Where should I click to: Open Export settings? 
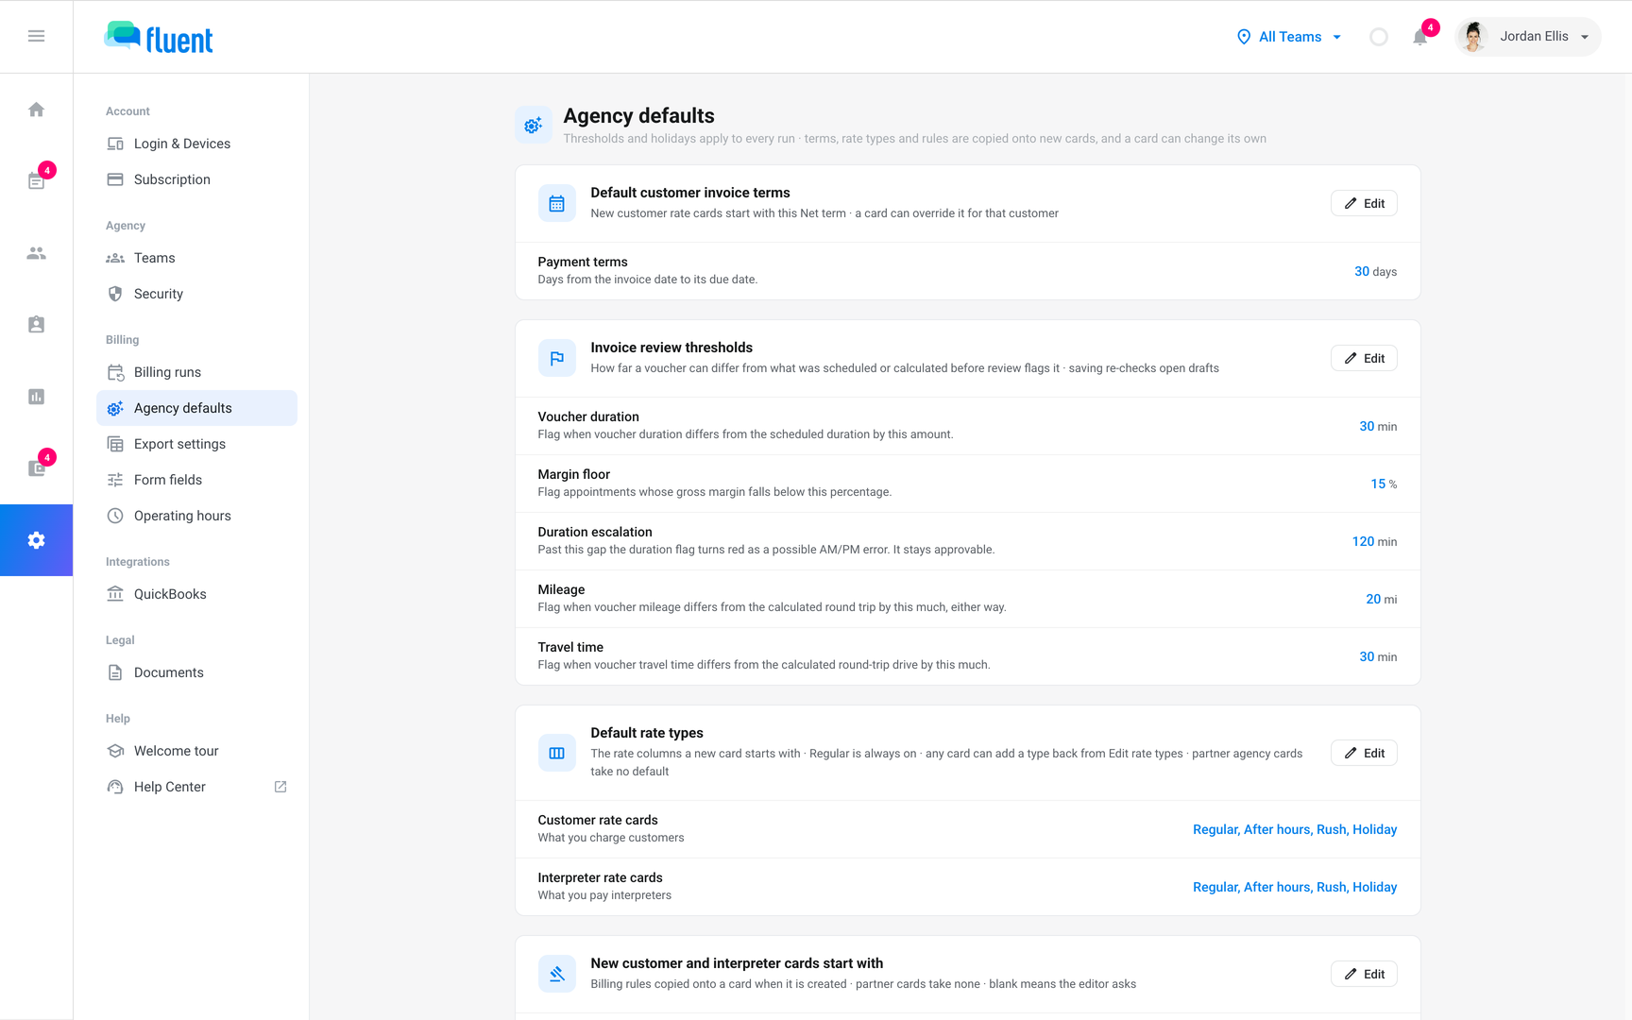[196, 444]
